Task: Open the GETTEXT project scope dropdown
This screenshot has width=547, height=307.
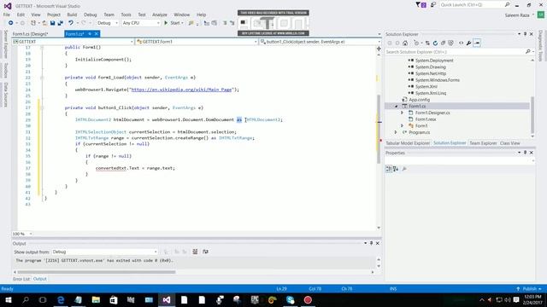Action: click(73, 42)
